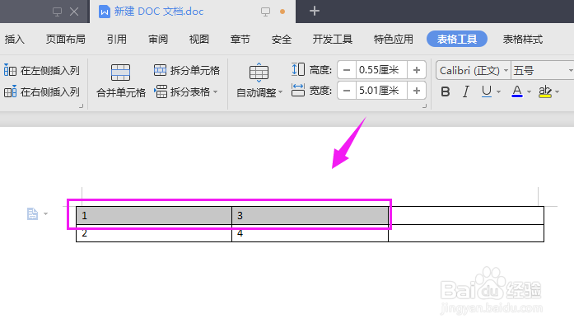The height and width of the screenshot is (328, 574).
Task: Toggle bold formatting
Action: click(446, 91)
